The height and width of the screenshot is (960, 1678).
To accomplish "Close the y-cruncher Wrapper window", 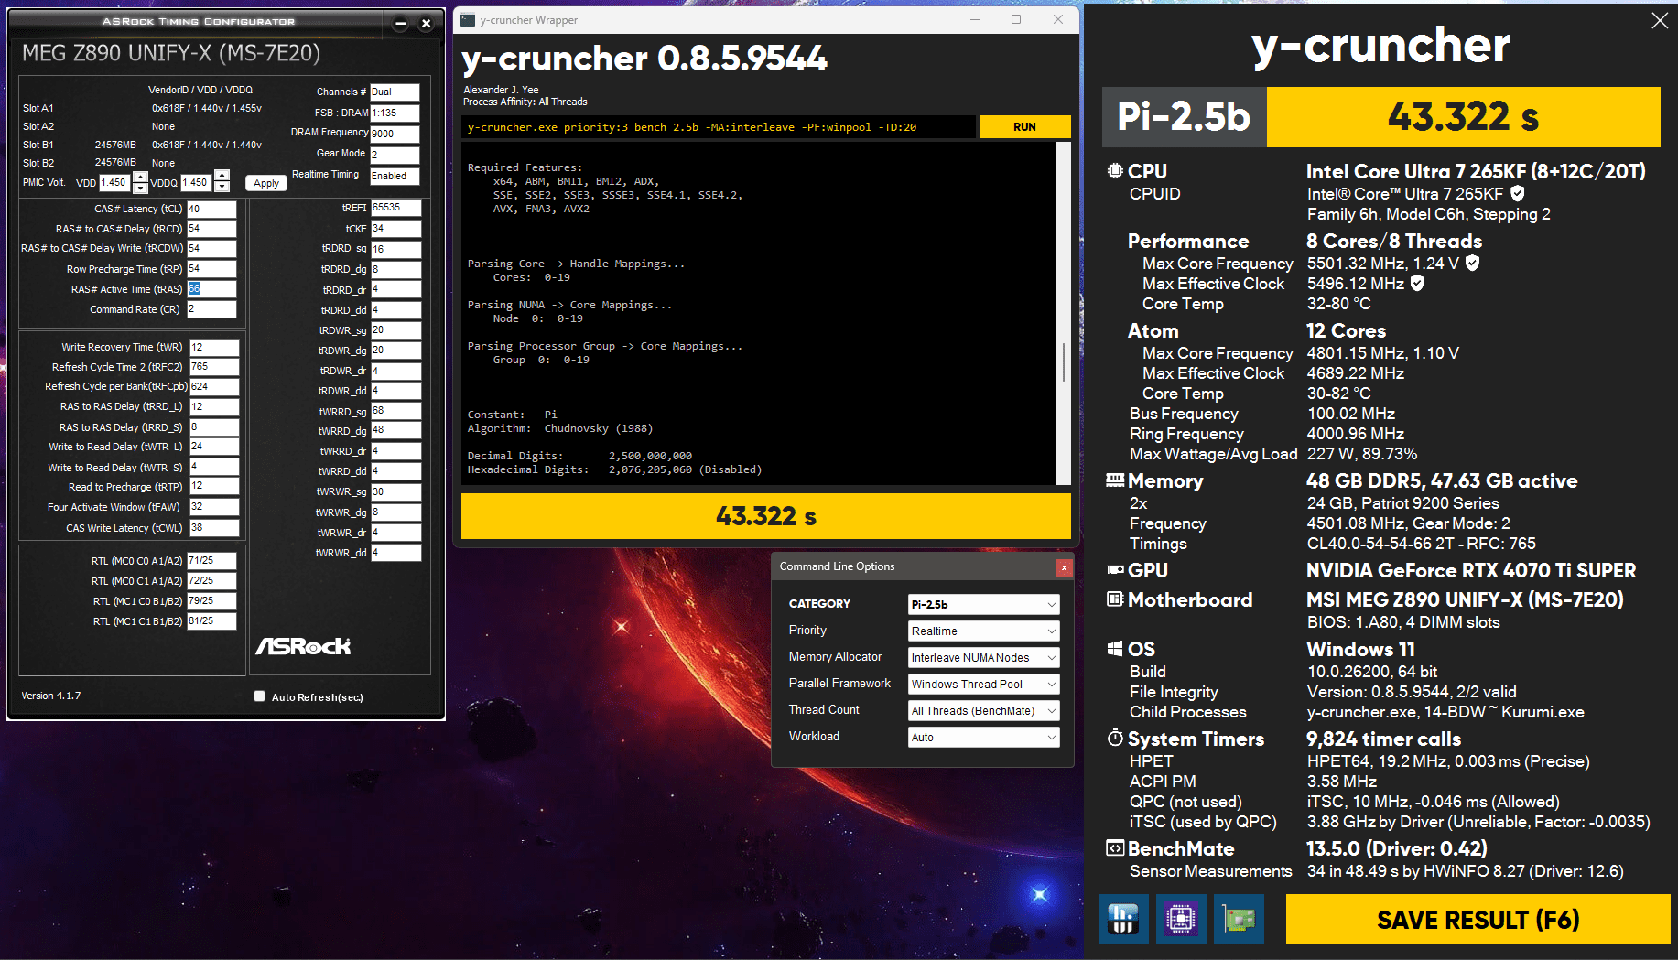I will coord(1058,19).
